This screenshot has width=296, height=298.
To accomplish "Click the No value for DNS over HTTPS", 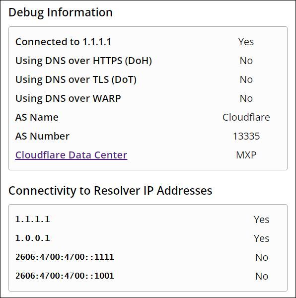I will (246, 61).
